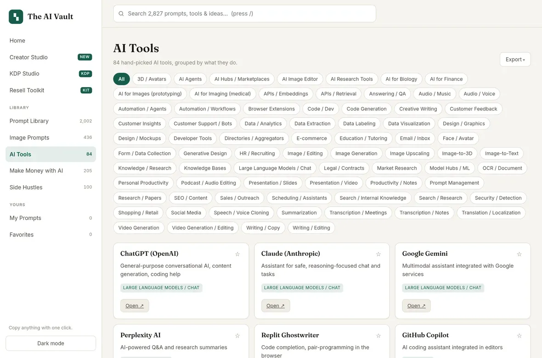
Task: Open Side Hustles in the sidebar
Action: (51, 187)
